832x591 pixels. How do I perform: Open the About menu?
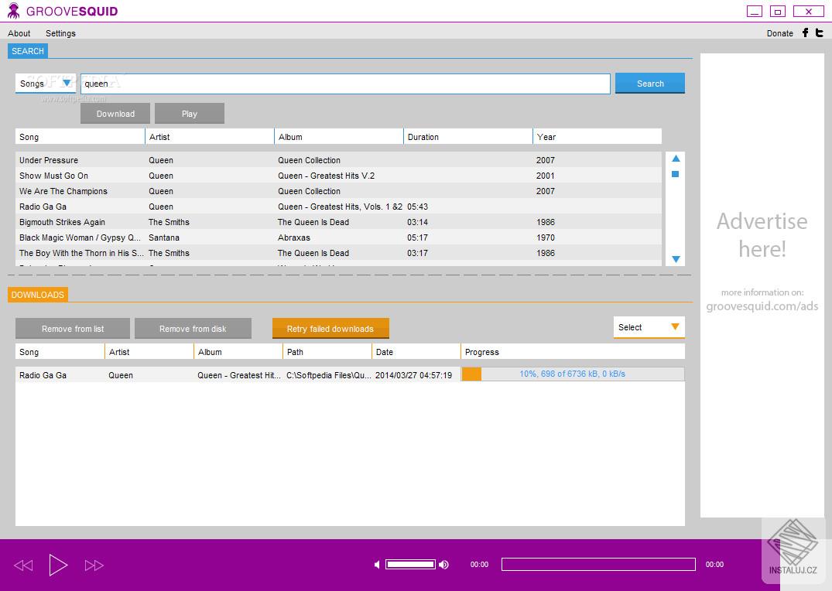tap(19, 33)
